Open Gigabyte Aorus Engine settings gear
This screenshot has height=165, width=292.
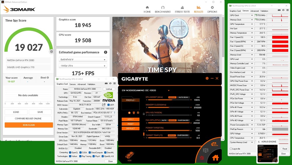[x=207, y=79]
